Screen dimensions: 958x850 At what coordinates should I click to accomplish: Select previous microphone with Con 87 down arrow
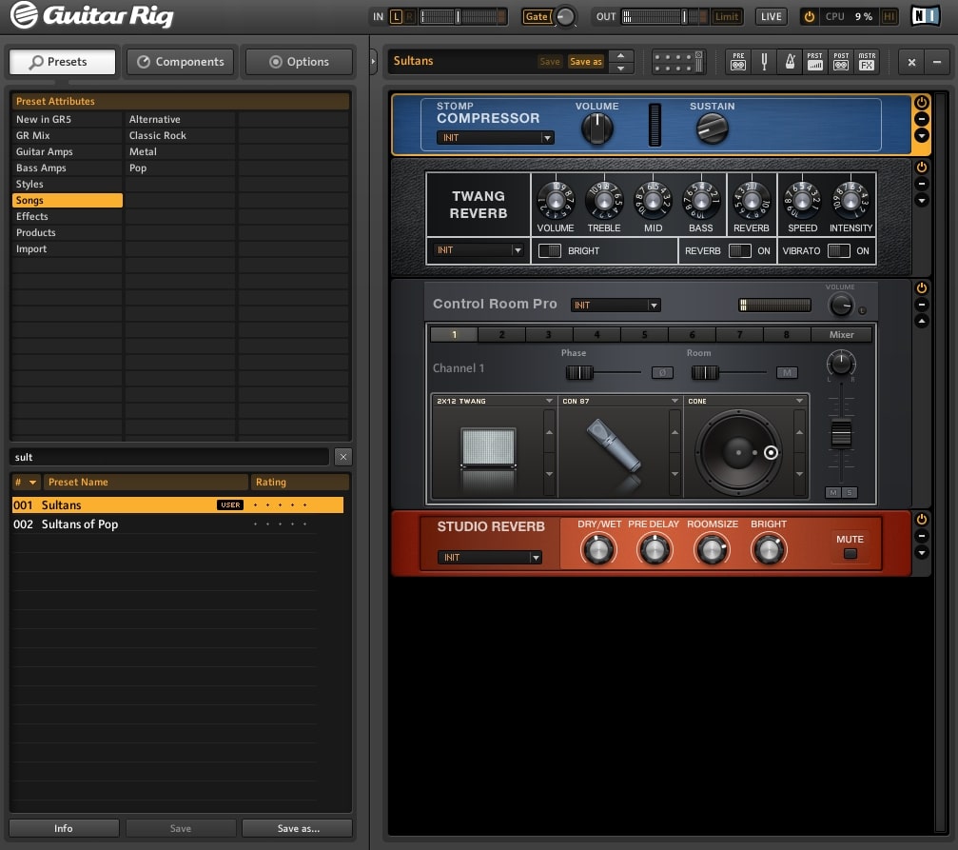[675, 474]
